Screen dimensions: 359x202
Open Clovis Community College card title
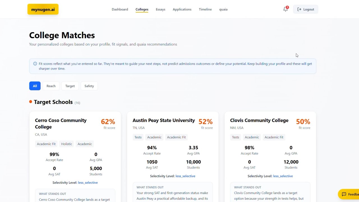pyautogui.click(x=259, y=120)
